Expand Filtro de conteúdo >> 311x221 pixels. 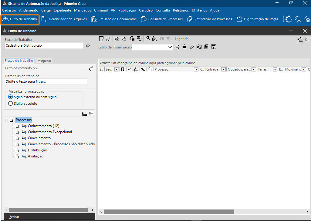coord(21,68)
